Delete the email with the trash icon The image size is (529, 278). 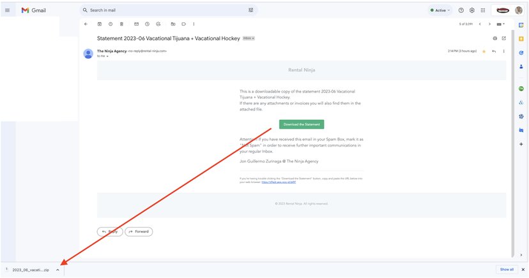(121, 24)
